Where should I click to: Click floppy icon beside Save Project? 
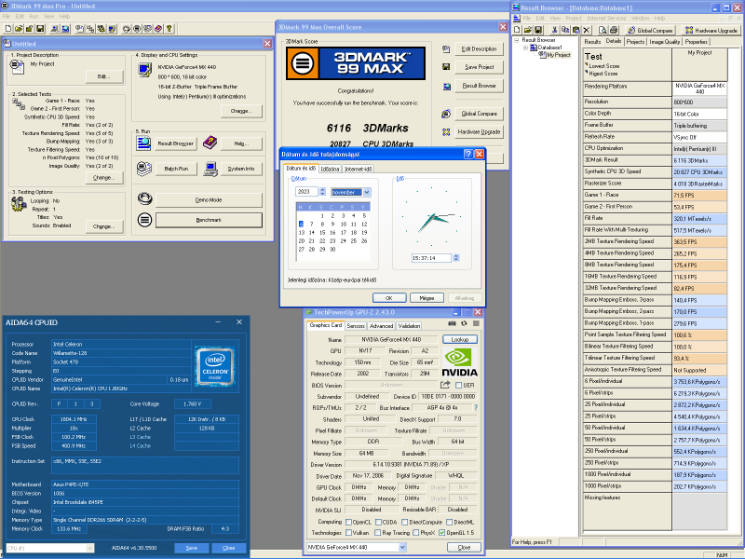pos(446,67)
